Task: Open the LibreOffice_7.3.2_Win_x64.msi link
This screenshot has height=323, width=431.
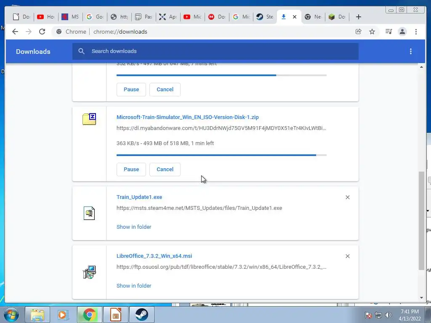Action: click(x=154, y=256)
